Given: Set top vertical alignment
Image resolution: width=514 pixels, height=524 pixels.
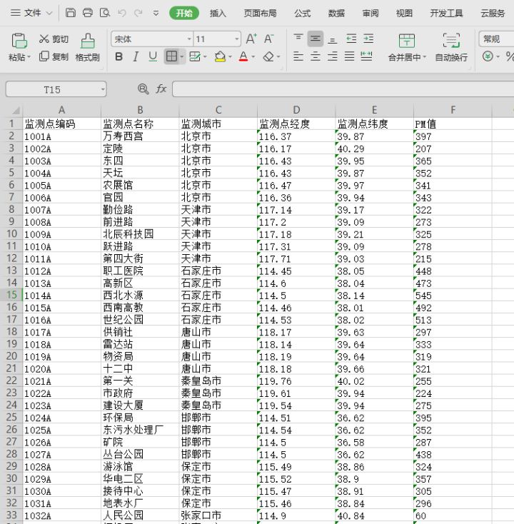Looking at the screenshot, I should 298,39.
